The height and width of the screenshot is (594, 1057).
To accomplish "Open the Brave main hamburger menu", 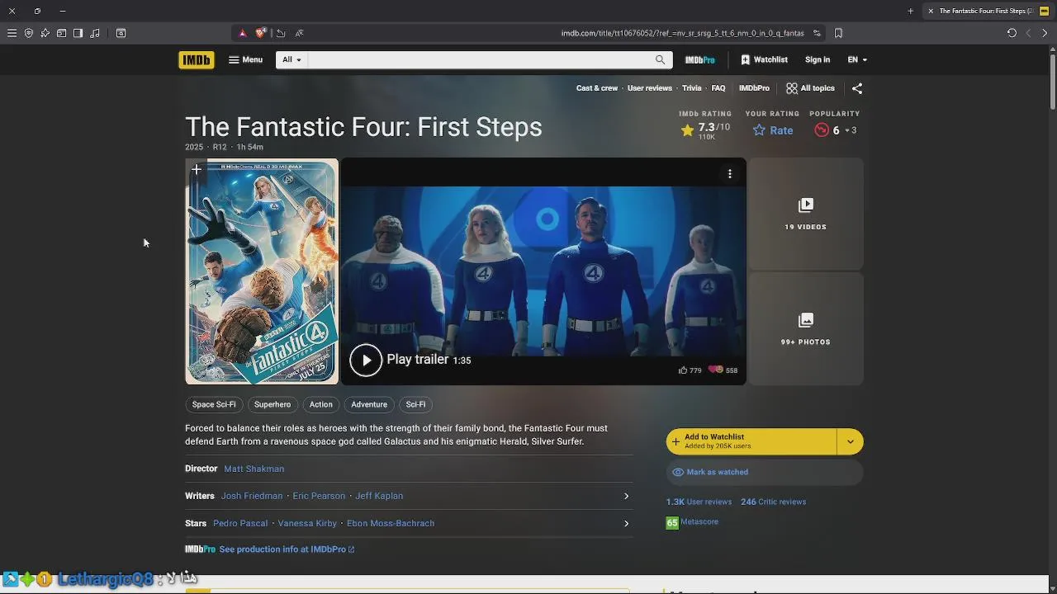I will pos(12,33).
